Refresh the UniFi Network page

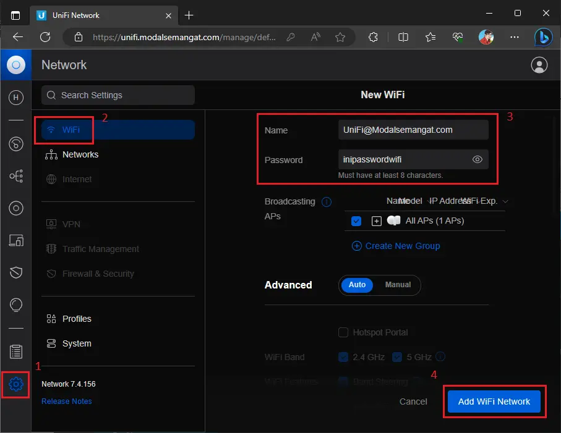(x=45, y=37)
